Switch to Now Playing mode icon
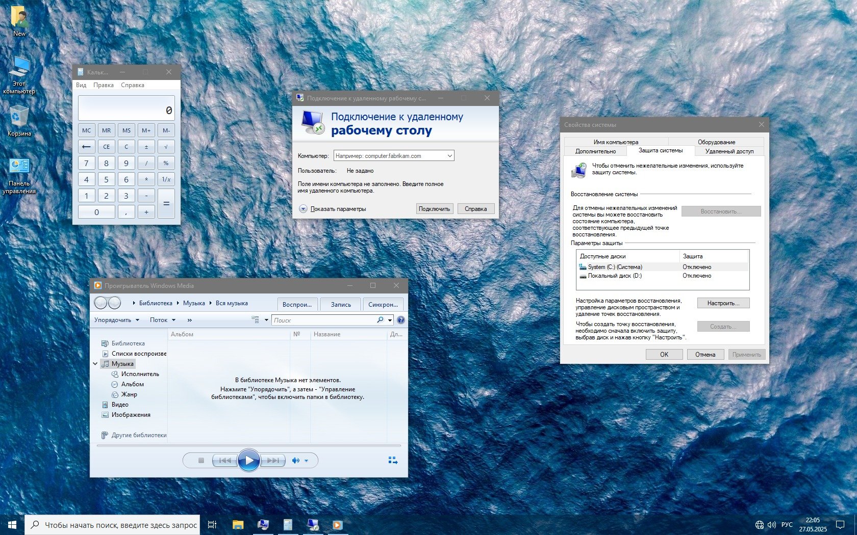Image resolution: width=857 pixels, height=535 pixels. click(393, 461)
